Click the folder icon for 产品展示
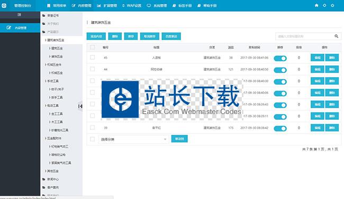 pyautogui.click(x=43, y=32)
